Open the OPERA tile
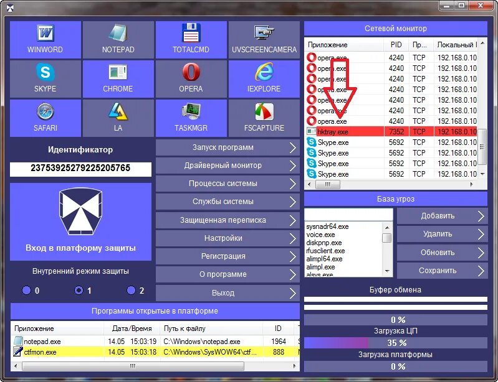Screen dimensions: 498x382 191,79
